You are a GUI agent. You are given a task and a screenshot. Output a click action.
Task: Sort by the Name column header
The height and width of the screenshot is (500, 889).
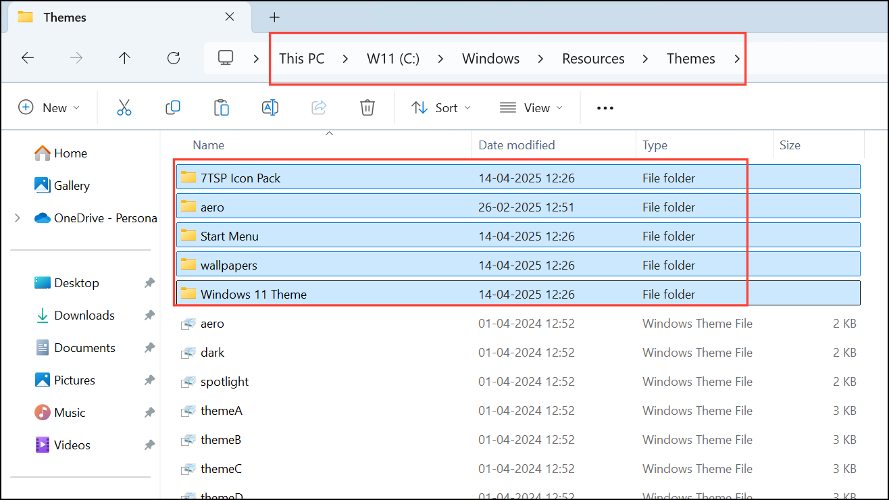click(x=208, y=145)
